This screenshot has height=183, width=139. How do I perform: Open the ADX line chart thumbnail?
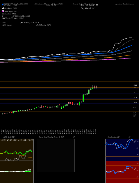coord(17,150)
